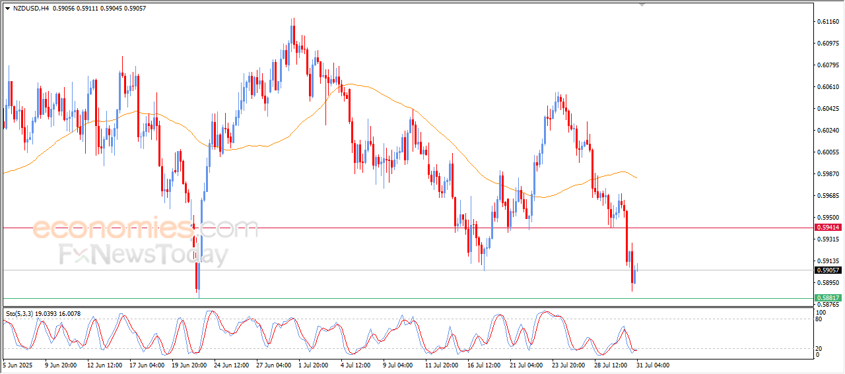Image resolution: width=845 pixels, height=374 pixels.
Task: Click the 27 Jun 04:00 time label
Action: [274, 365]
